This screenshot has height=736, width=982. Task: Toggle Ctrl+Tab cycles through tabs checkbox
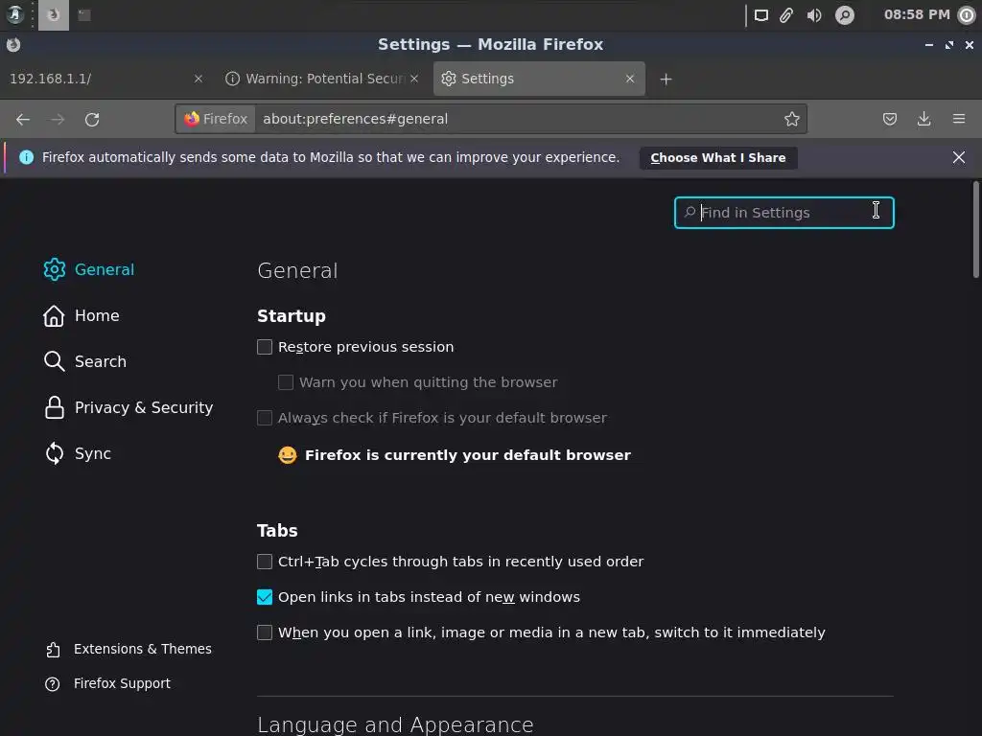click(265, 562)
